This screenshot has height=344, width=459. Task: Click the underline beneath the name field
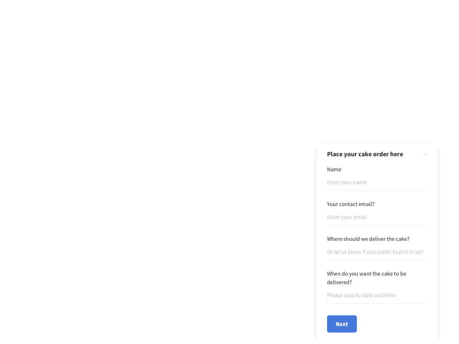click(x=377, y=191)
